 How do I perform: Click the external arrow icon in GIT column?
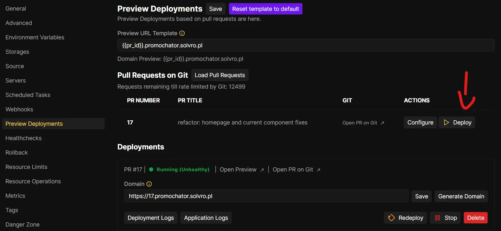[x=382, y=123]
